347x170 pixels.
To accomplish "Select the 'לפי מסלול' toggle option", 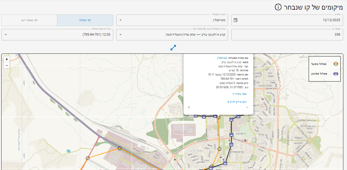I will (85, 20).
